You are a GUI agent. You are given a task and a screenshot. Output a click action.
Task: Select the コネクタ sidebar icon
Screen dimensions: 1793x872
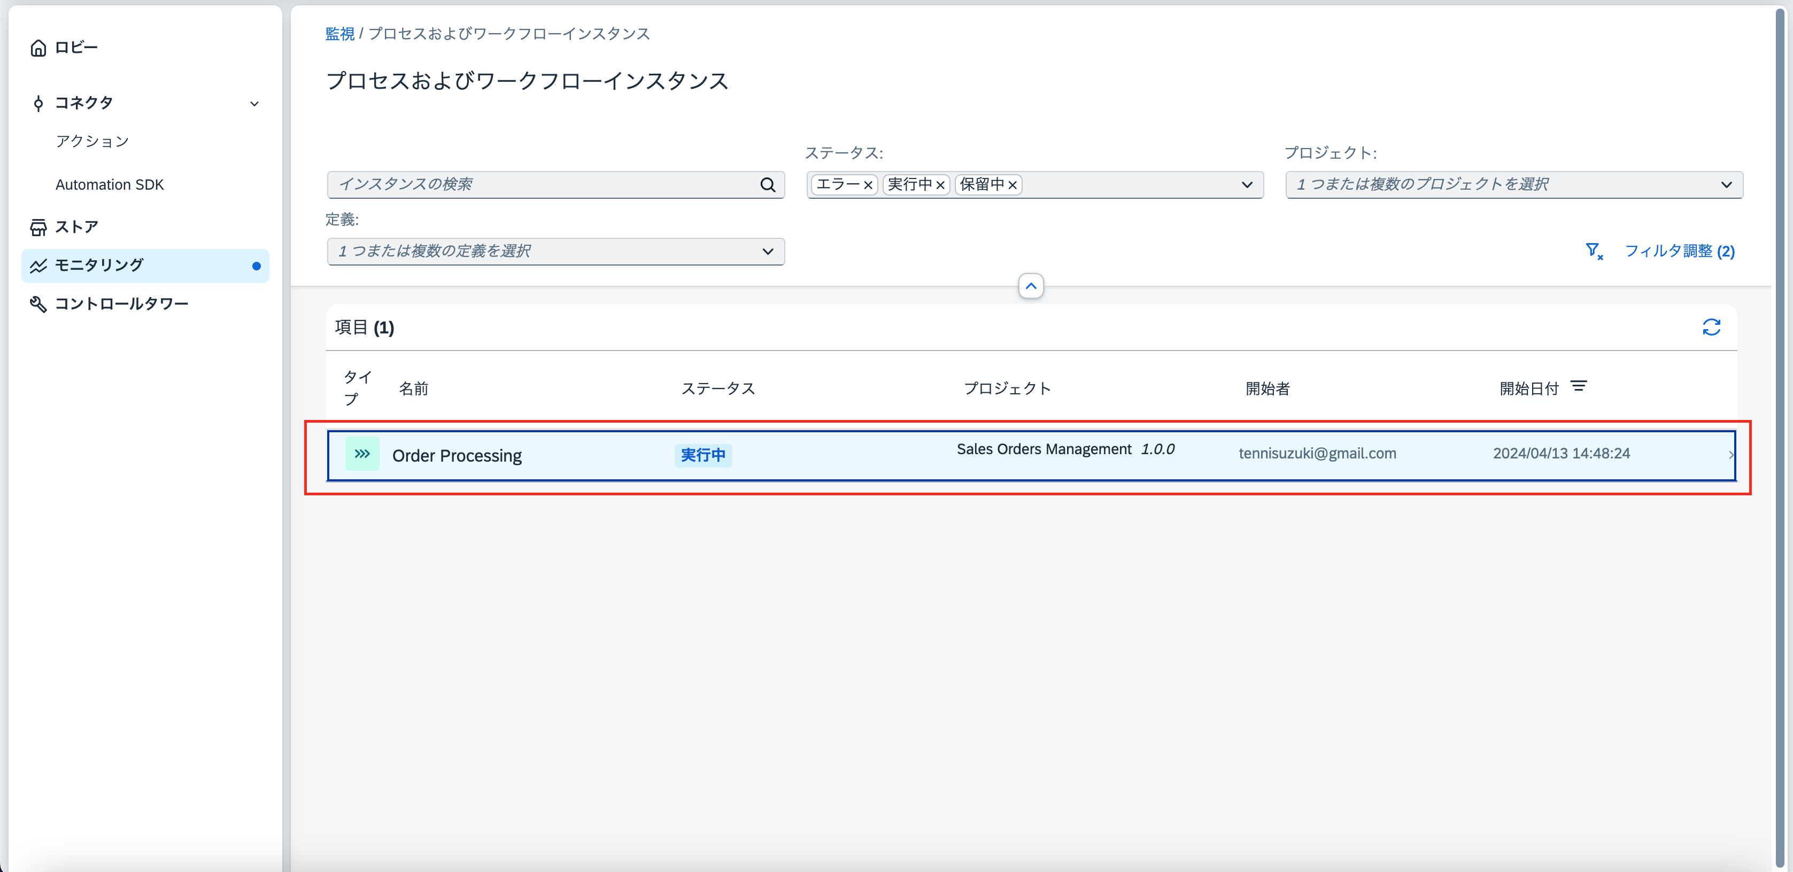tap(38, 102)
